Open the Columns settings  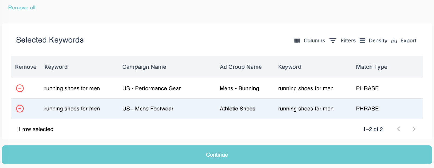(309, 40)
